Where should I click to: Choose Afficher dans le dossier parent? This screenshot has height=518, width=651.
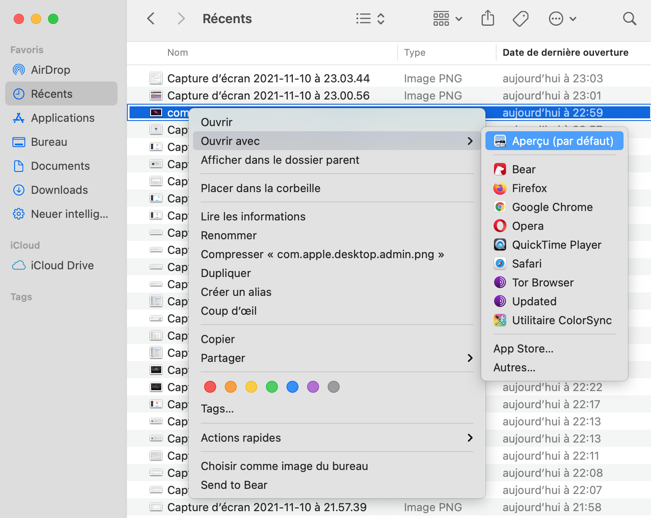pyautogui.click(x=337, y=160)
